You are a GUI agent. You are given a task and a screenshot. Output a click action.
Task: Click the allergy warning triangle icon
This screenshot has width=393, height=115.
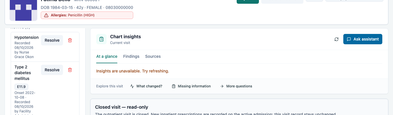46,15
